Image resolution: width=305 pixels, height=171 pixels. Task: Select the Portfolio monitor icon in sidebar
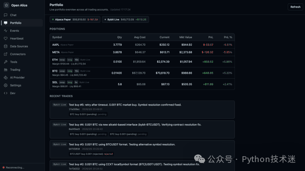tap(6, 23)
